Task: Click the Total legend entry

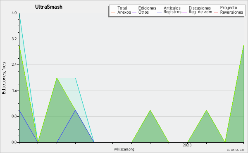Action: (119, 8)
